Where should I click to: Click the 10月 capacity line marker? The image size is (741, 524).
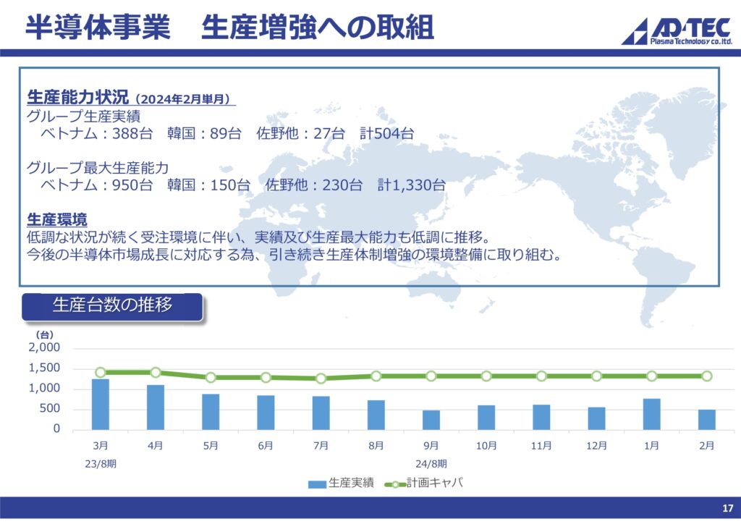pos(486,376)
